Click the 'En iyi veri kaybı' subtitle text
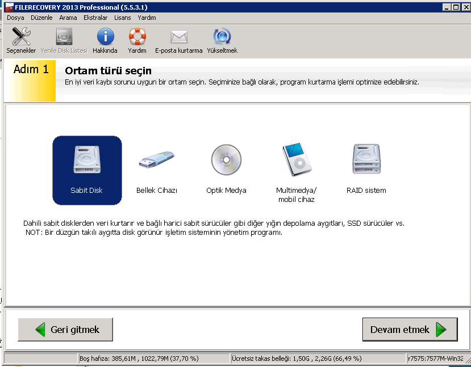 242,82
